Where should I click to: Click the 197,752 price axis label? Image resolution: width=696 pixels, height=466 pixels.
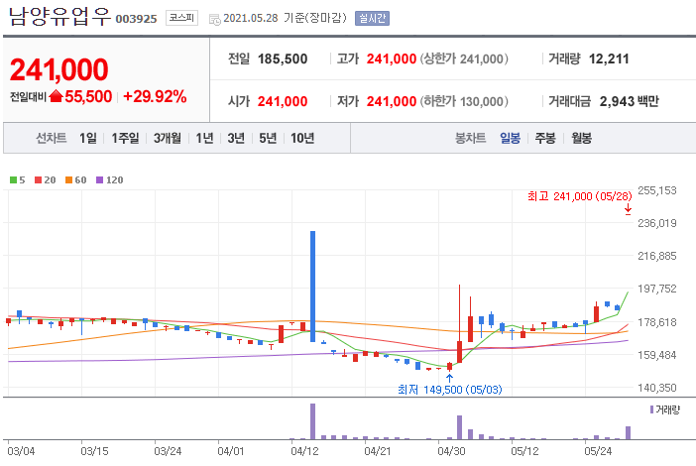(657, 289)
